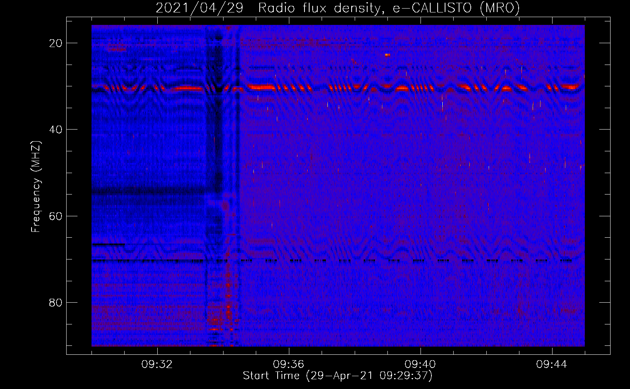Click the 09:32 time tick label
This screenshot has height=389, width=630.
pyautogui.click(x=157, y=364)
